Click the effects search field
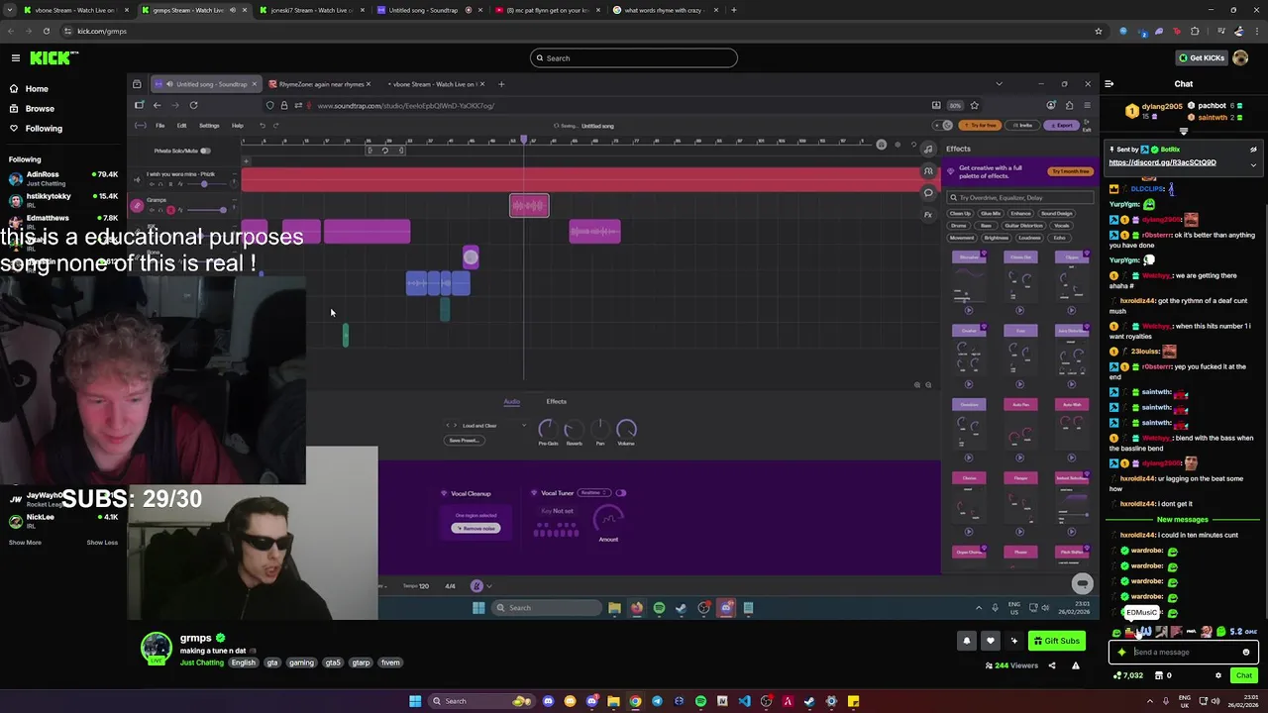The height and width of the screenshot is (713, 1268). pyautogui.click(x=1020, y=197)
